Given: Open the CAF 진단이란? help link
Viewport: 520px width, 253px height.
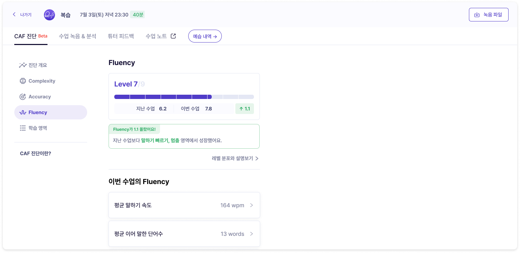Looking at the screenshot, I should pos(36,153).
